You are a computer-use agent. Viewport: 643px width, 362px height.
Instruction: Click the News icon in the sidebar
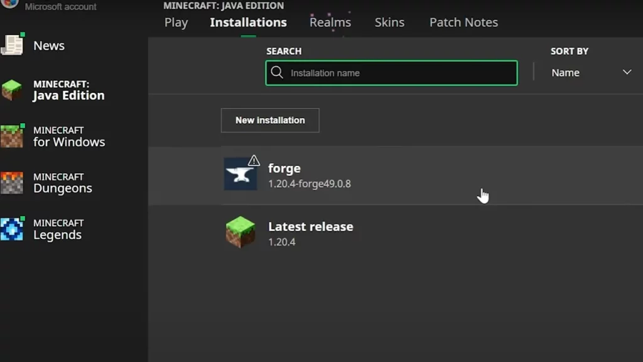pyautogui.click(x=13, y=45)
